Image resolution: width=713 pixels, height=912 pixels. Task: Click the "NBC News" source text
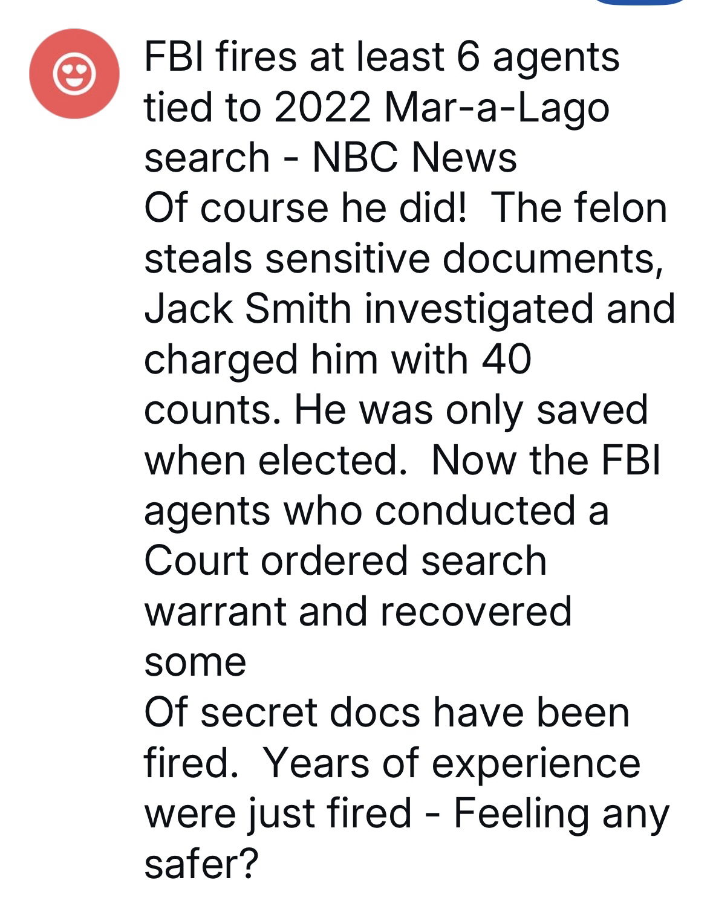pos(414,158)
